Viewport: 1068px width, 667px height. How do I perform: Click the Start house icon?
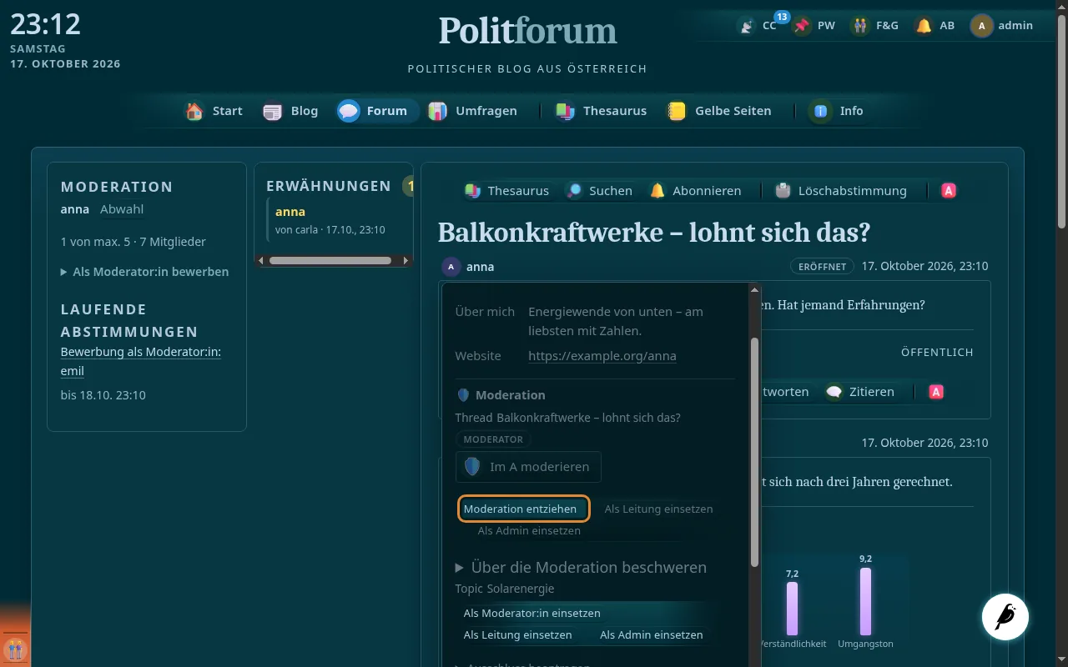pyautogui.click(x=194, y=111)
